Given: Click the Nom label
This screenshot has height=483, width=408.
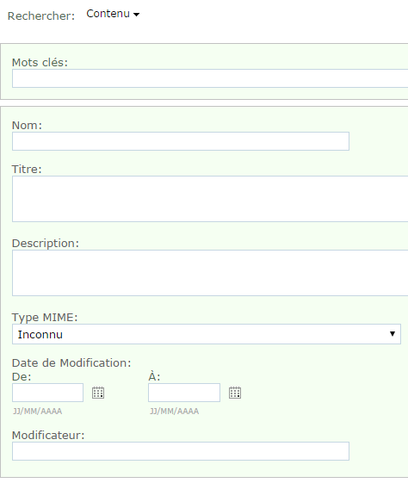Looking at the screenshot, I should (27, 126).
